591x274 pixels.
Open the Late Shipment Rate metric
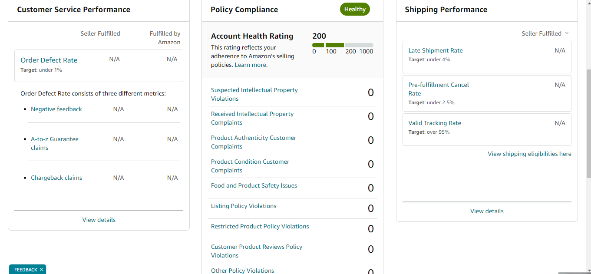coord(436,50)
